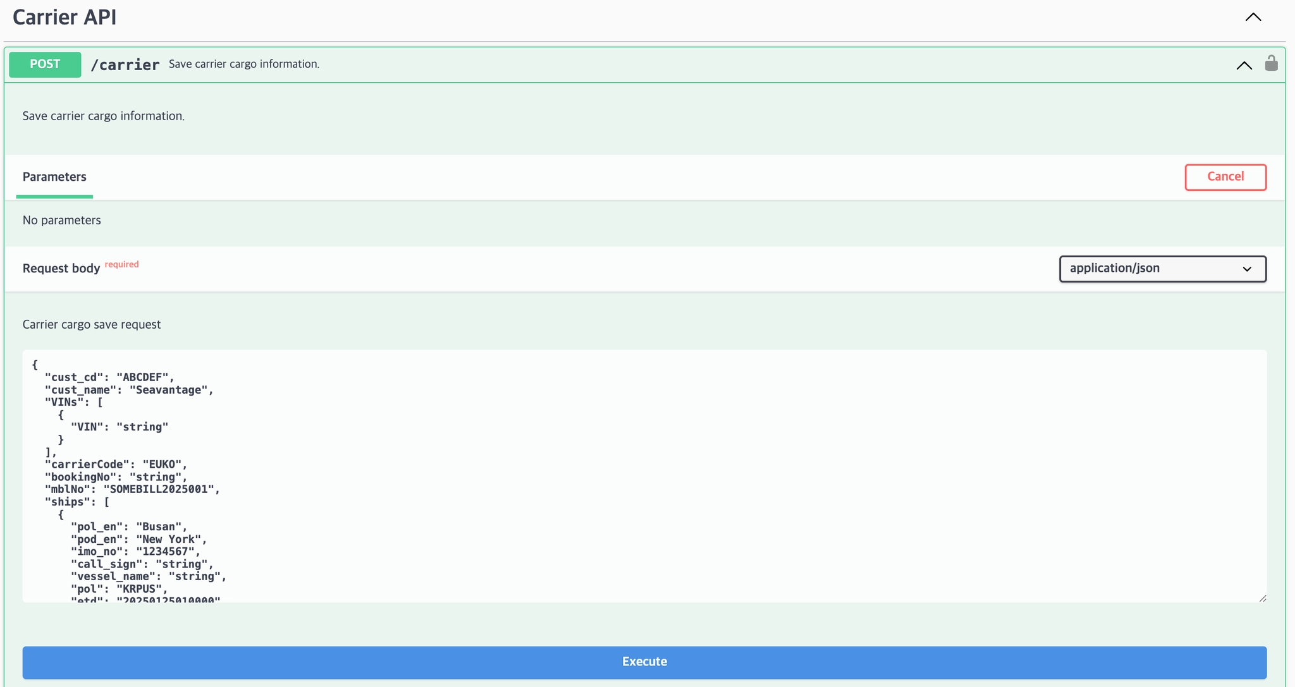Image resolution: width=1295 pixels, height=687 pixels.
Task: Click the "cust_cd": "ABCDEF" line in editor
Action: pos(109,377)
